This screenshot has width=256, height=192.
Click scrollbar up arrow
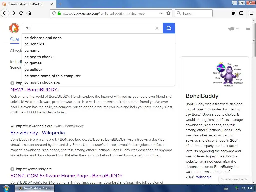point(254,20)
